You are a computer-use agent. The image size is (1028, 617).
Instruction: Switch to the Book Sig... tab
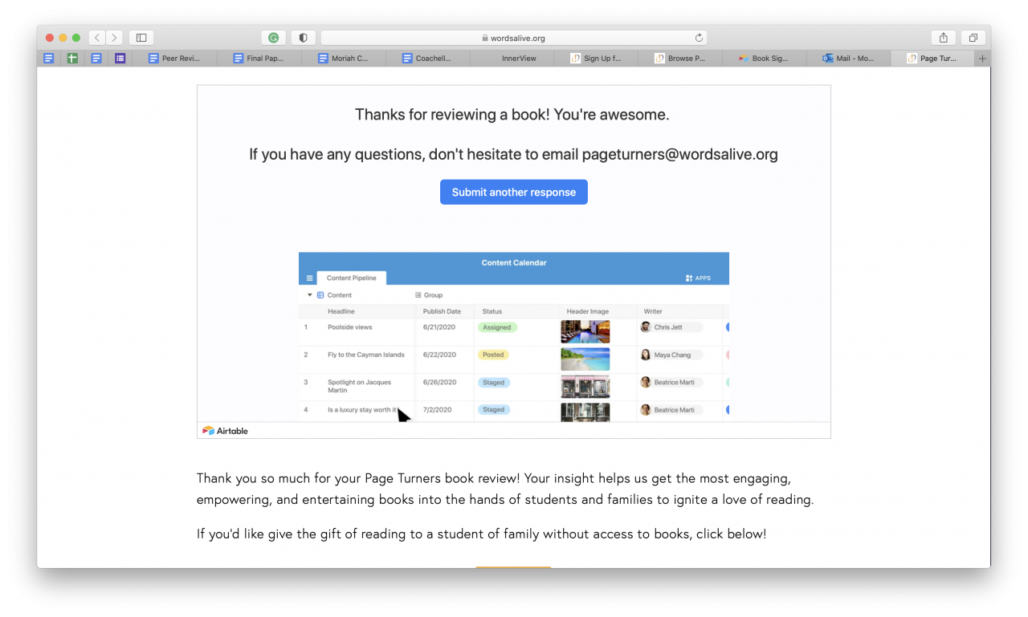point(765,59)
